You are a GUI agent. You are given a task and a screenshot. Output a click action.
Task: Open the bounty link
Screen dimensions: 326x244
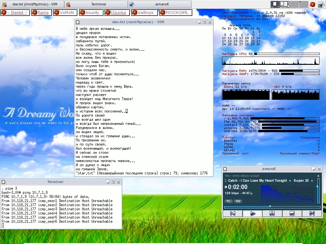[91, 13]
